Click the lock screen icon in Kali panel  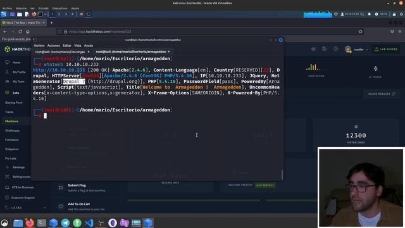tap(394, 14)
